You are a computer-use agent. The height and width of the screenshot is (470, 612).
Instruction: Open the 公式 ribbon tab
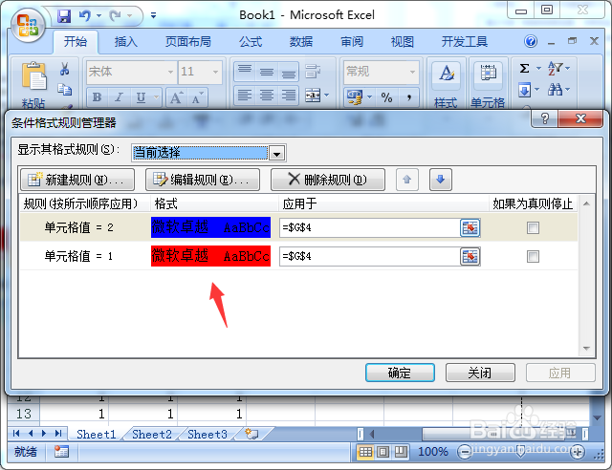point(251,41)
